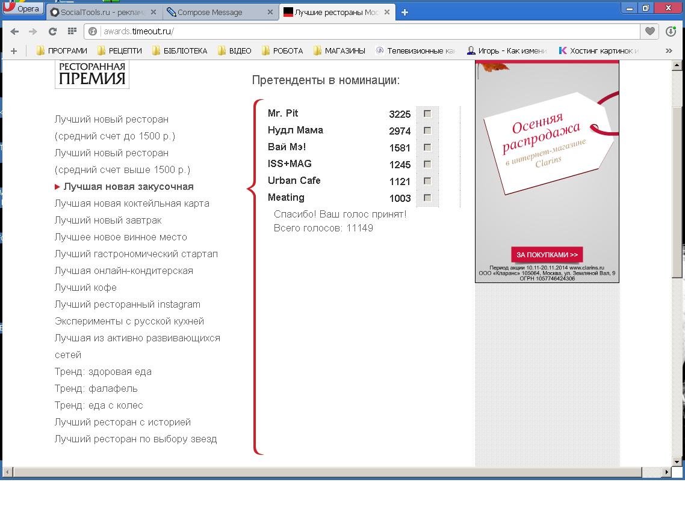The width and height of the screenshot is (685, 515).
Task: Open Лучшее новое винное место nomination
Action: click(120, 237)
